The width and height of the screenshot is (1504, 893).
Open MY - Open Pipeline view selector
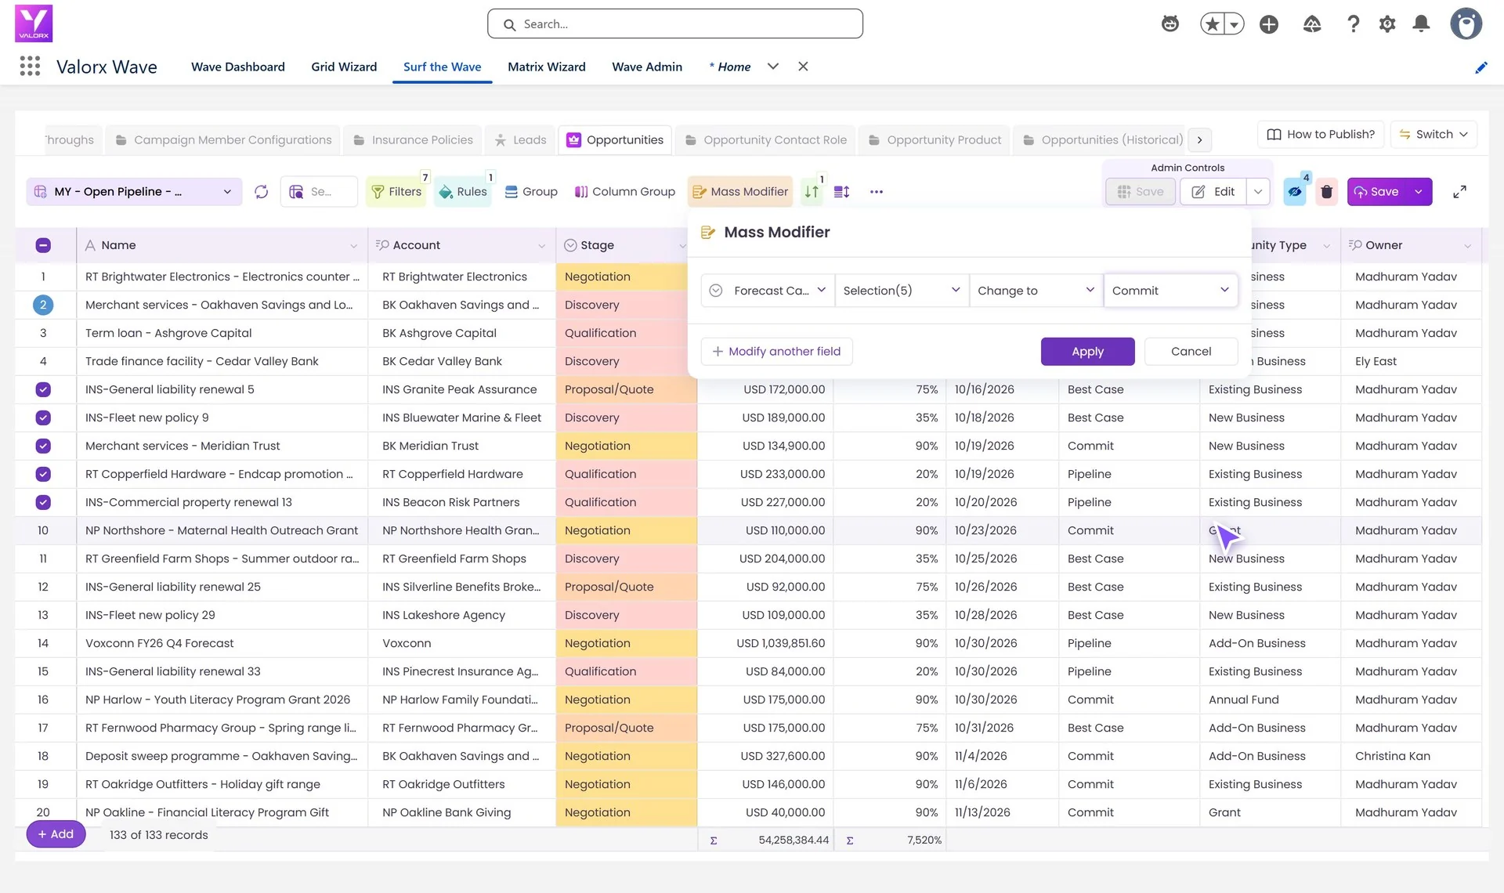coord(134,192)
